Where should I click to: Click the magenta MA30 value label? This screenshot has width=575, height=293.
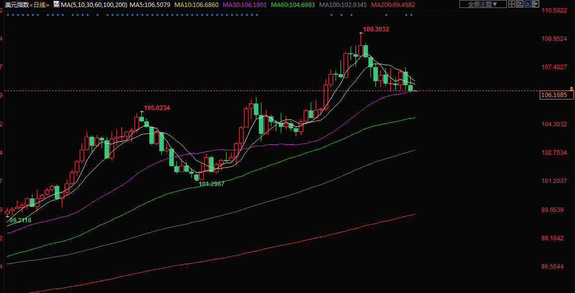[x=244, y=4]
